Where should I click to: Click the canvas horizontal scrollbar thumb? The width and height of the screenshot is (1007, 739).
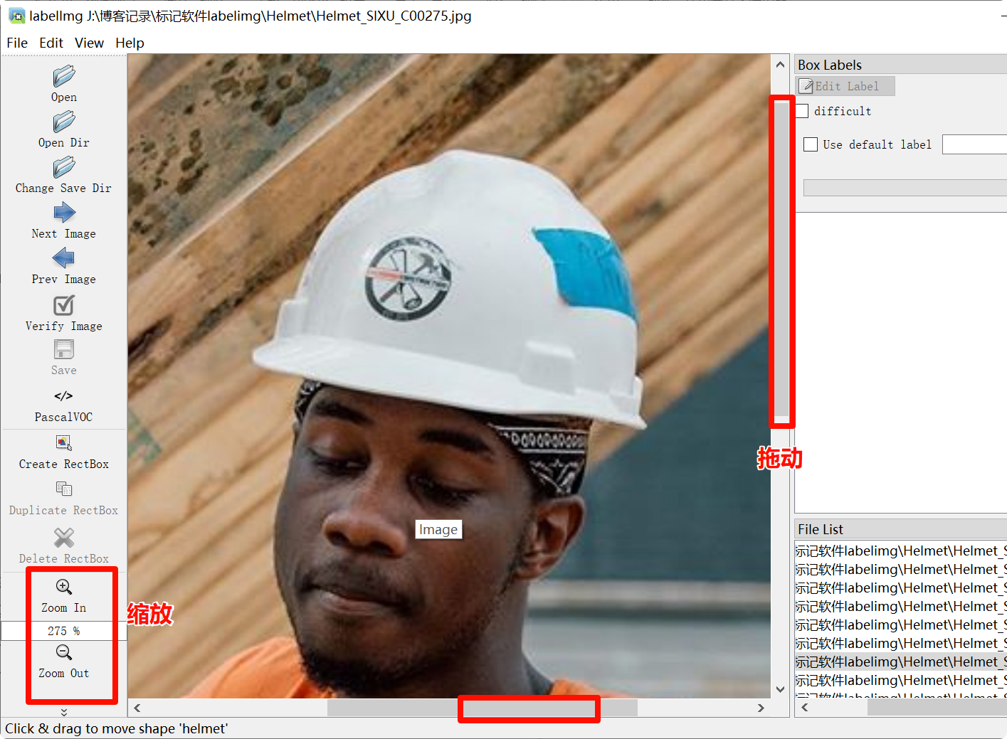(x=483, y=708)
